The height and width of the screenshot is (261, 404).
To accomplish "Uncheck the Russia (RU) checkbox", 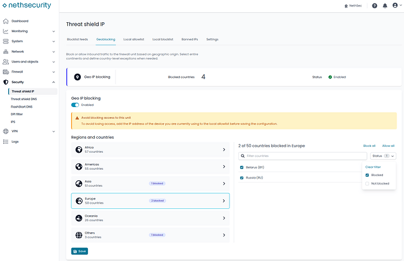I will [x=242, y=178].
